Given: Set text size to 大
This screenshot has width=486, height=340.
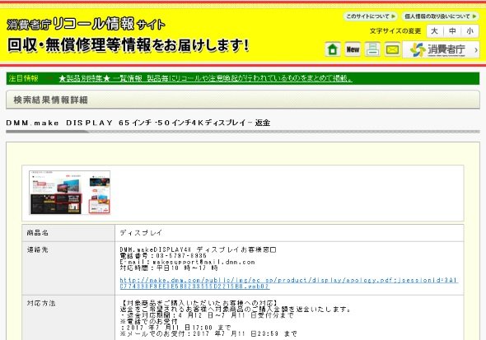Looking at the screenshot, I should click(435, 31).
